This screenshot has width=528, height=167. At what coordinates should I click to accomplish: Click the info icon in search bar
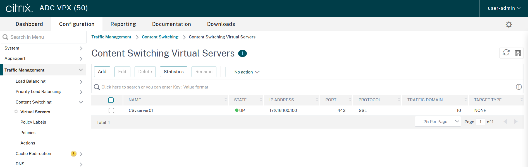(x=519, y=87)
